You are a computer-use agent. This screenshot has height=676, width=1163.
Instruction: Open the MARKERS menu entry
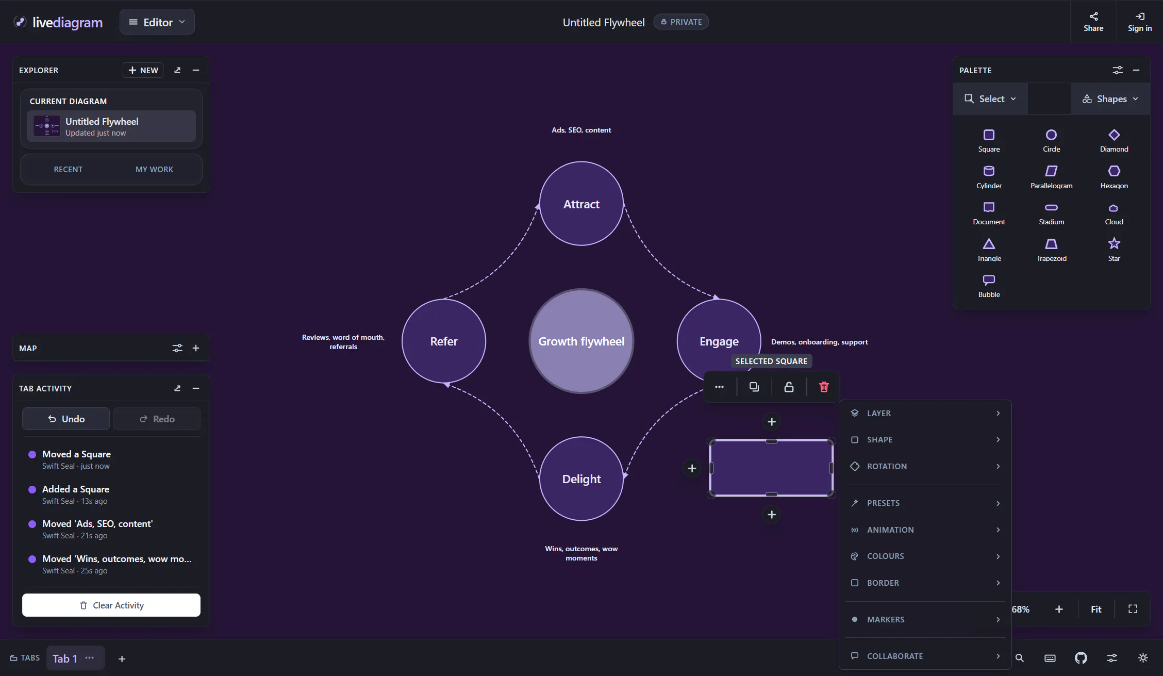click(925, 619)
